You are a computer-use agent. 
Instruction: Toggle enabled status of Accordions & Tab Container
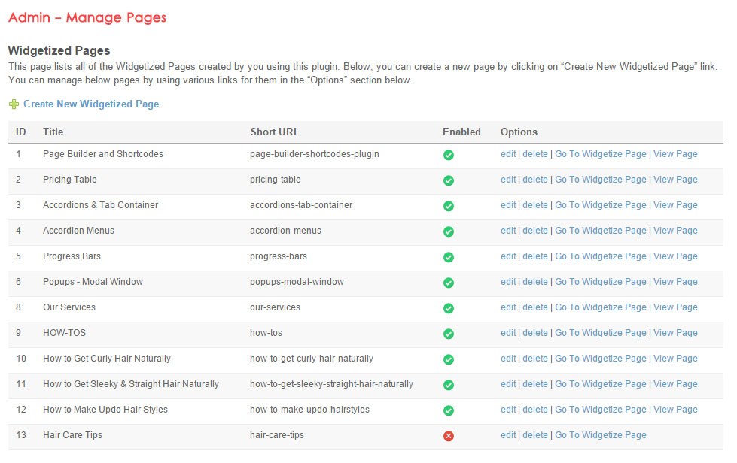tap(449, 206)
